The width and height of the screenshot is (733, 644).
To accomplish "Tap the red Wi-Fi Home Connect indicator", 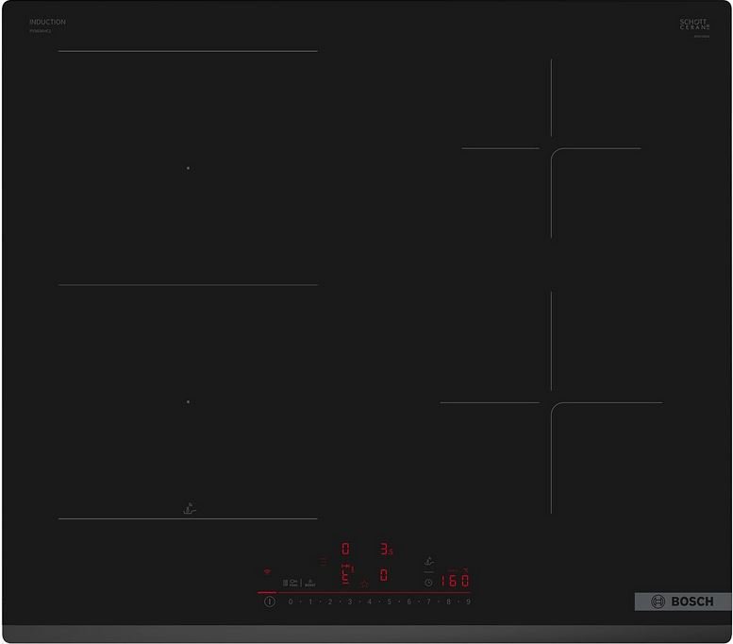I will pyautogui.click(x=267, y=571).
